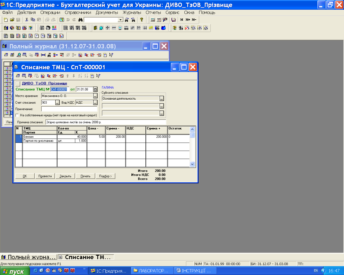Viewport: 344px width, 275px height.
Task: Click the magnifier view icon in Полный журнал toolbar
Action: coord(19,55)
